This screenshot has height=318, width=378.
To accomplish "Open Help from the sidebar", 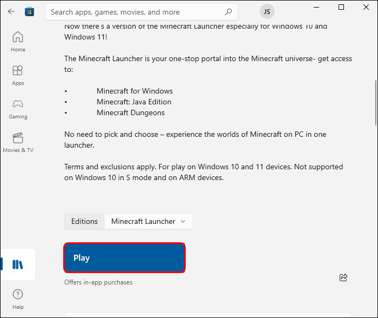I will 18,297.
